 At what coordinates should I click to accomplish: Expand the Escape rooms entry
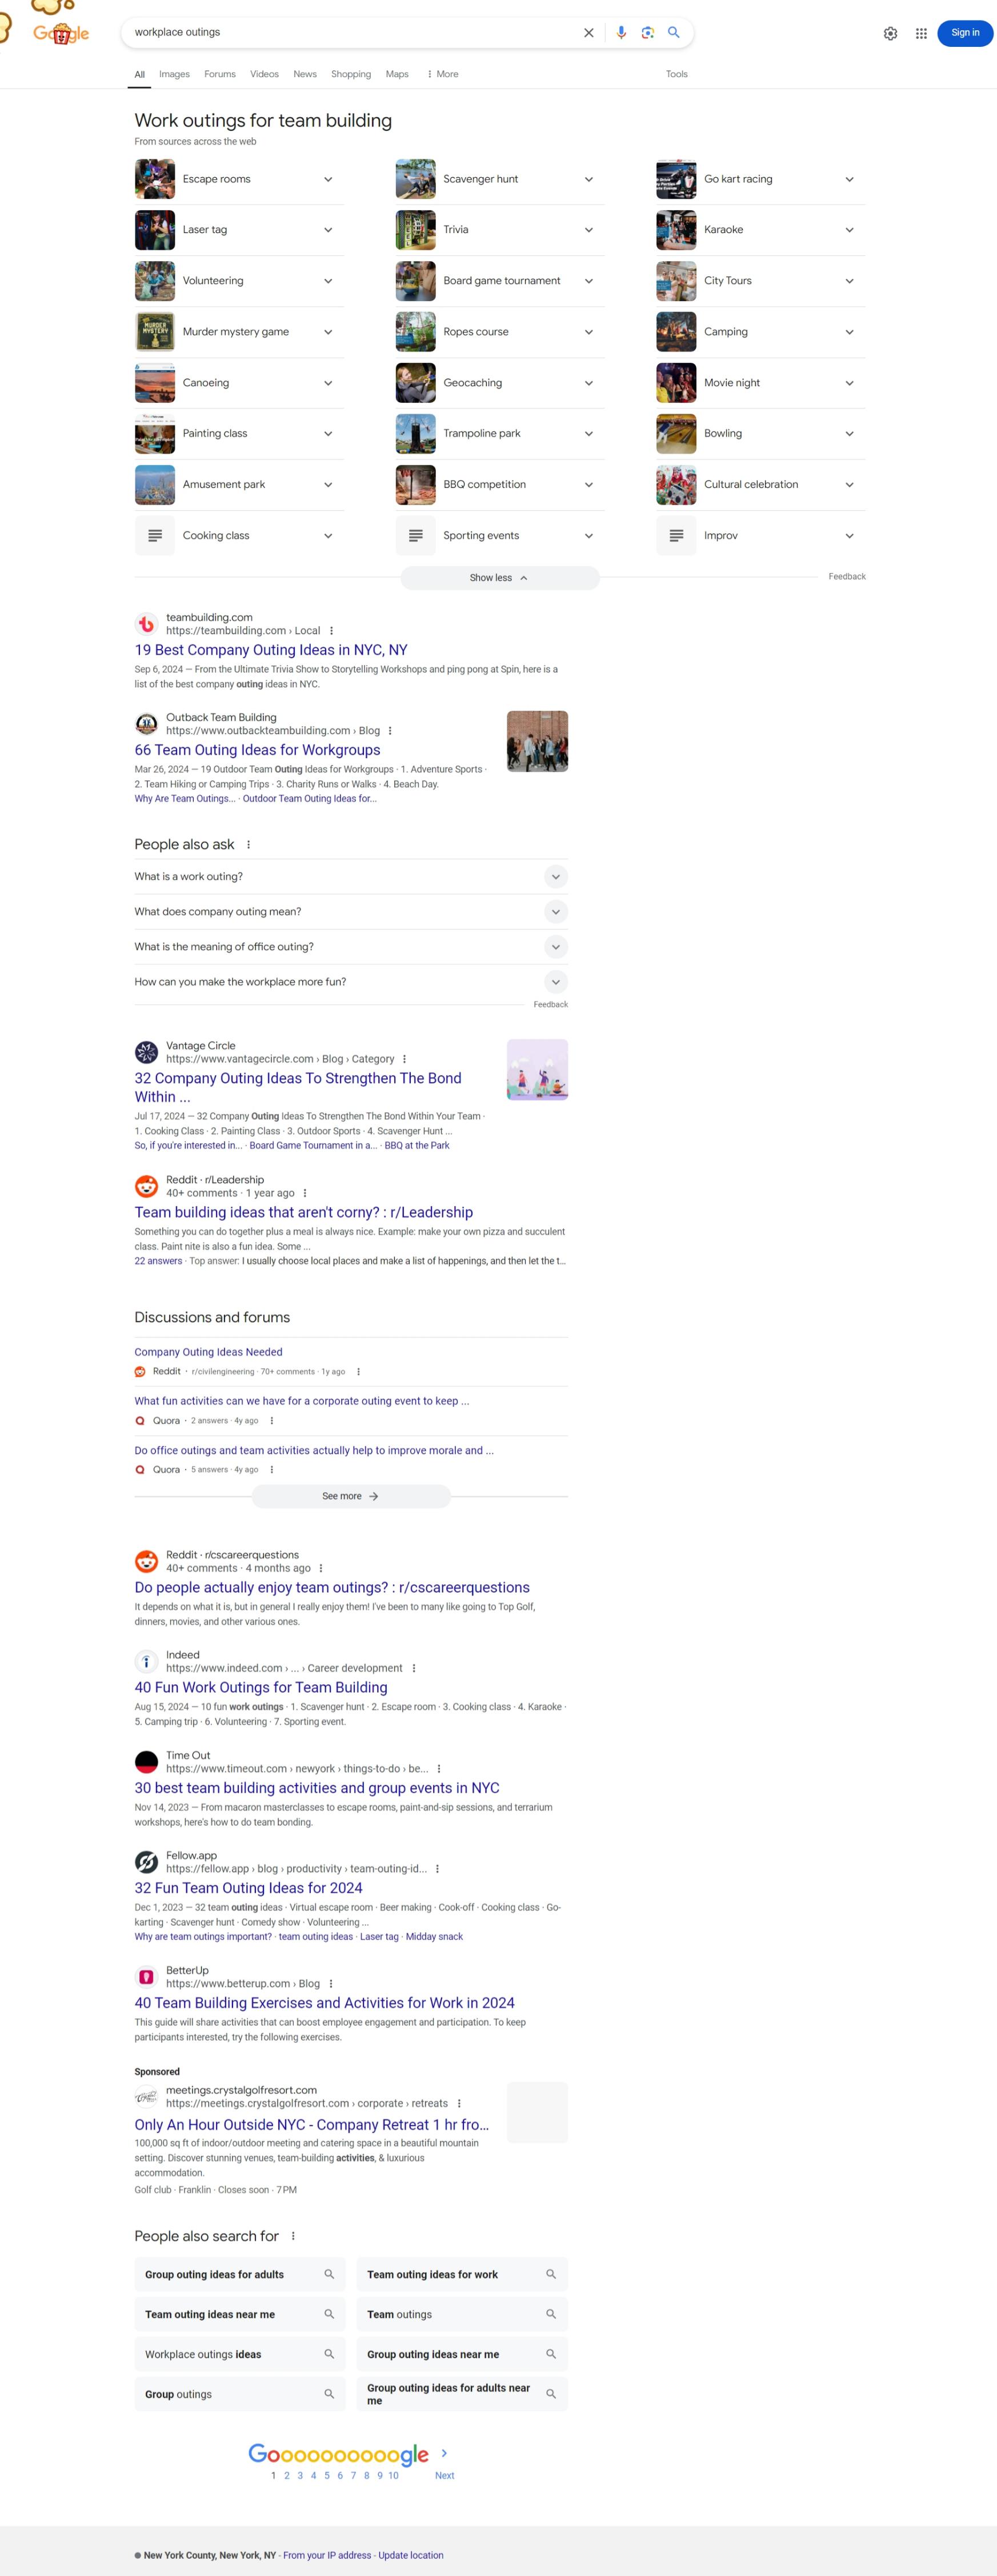(239, 179)
